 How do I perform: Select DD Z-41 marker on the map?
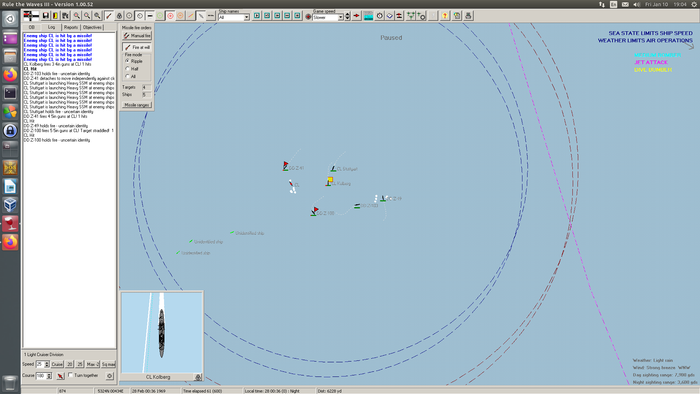(x=285, y=166)
